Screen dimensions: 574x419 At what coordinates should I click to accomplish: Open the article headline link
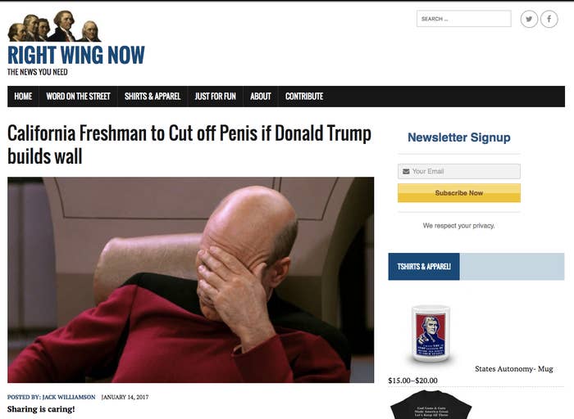click(189, 145)
